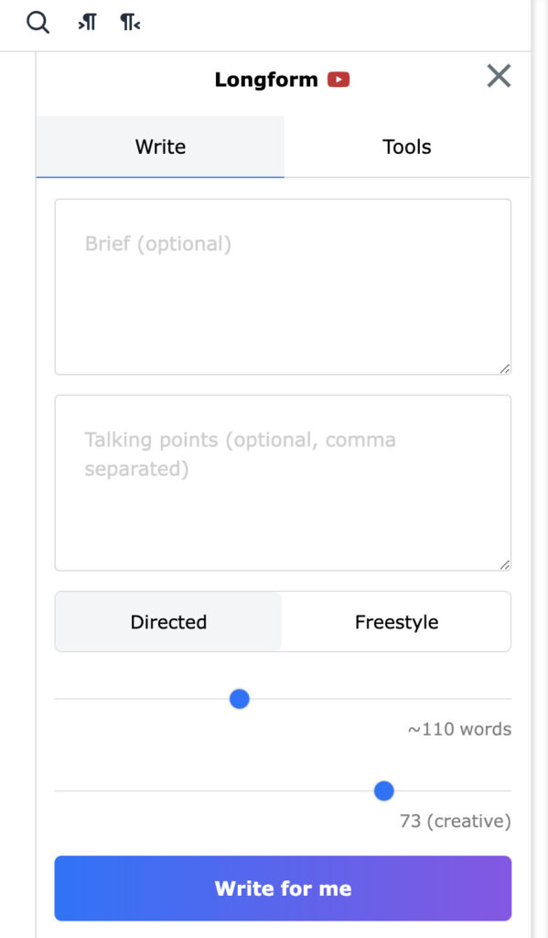Open the search tool
Image resolution: width=548 pixels, height=938 pixels.
click(x=38, y=22)
